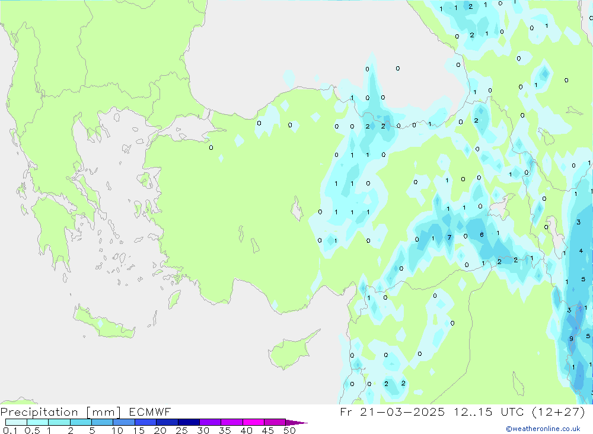Click the map value '6' near Lake Van
The image size is (593, 434).
482,234
